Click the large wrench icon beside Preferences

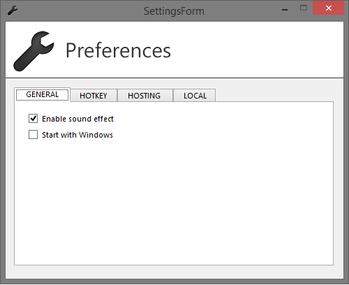(x=34, y=51)
